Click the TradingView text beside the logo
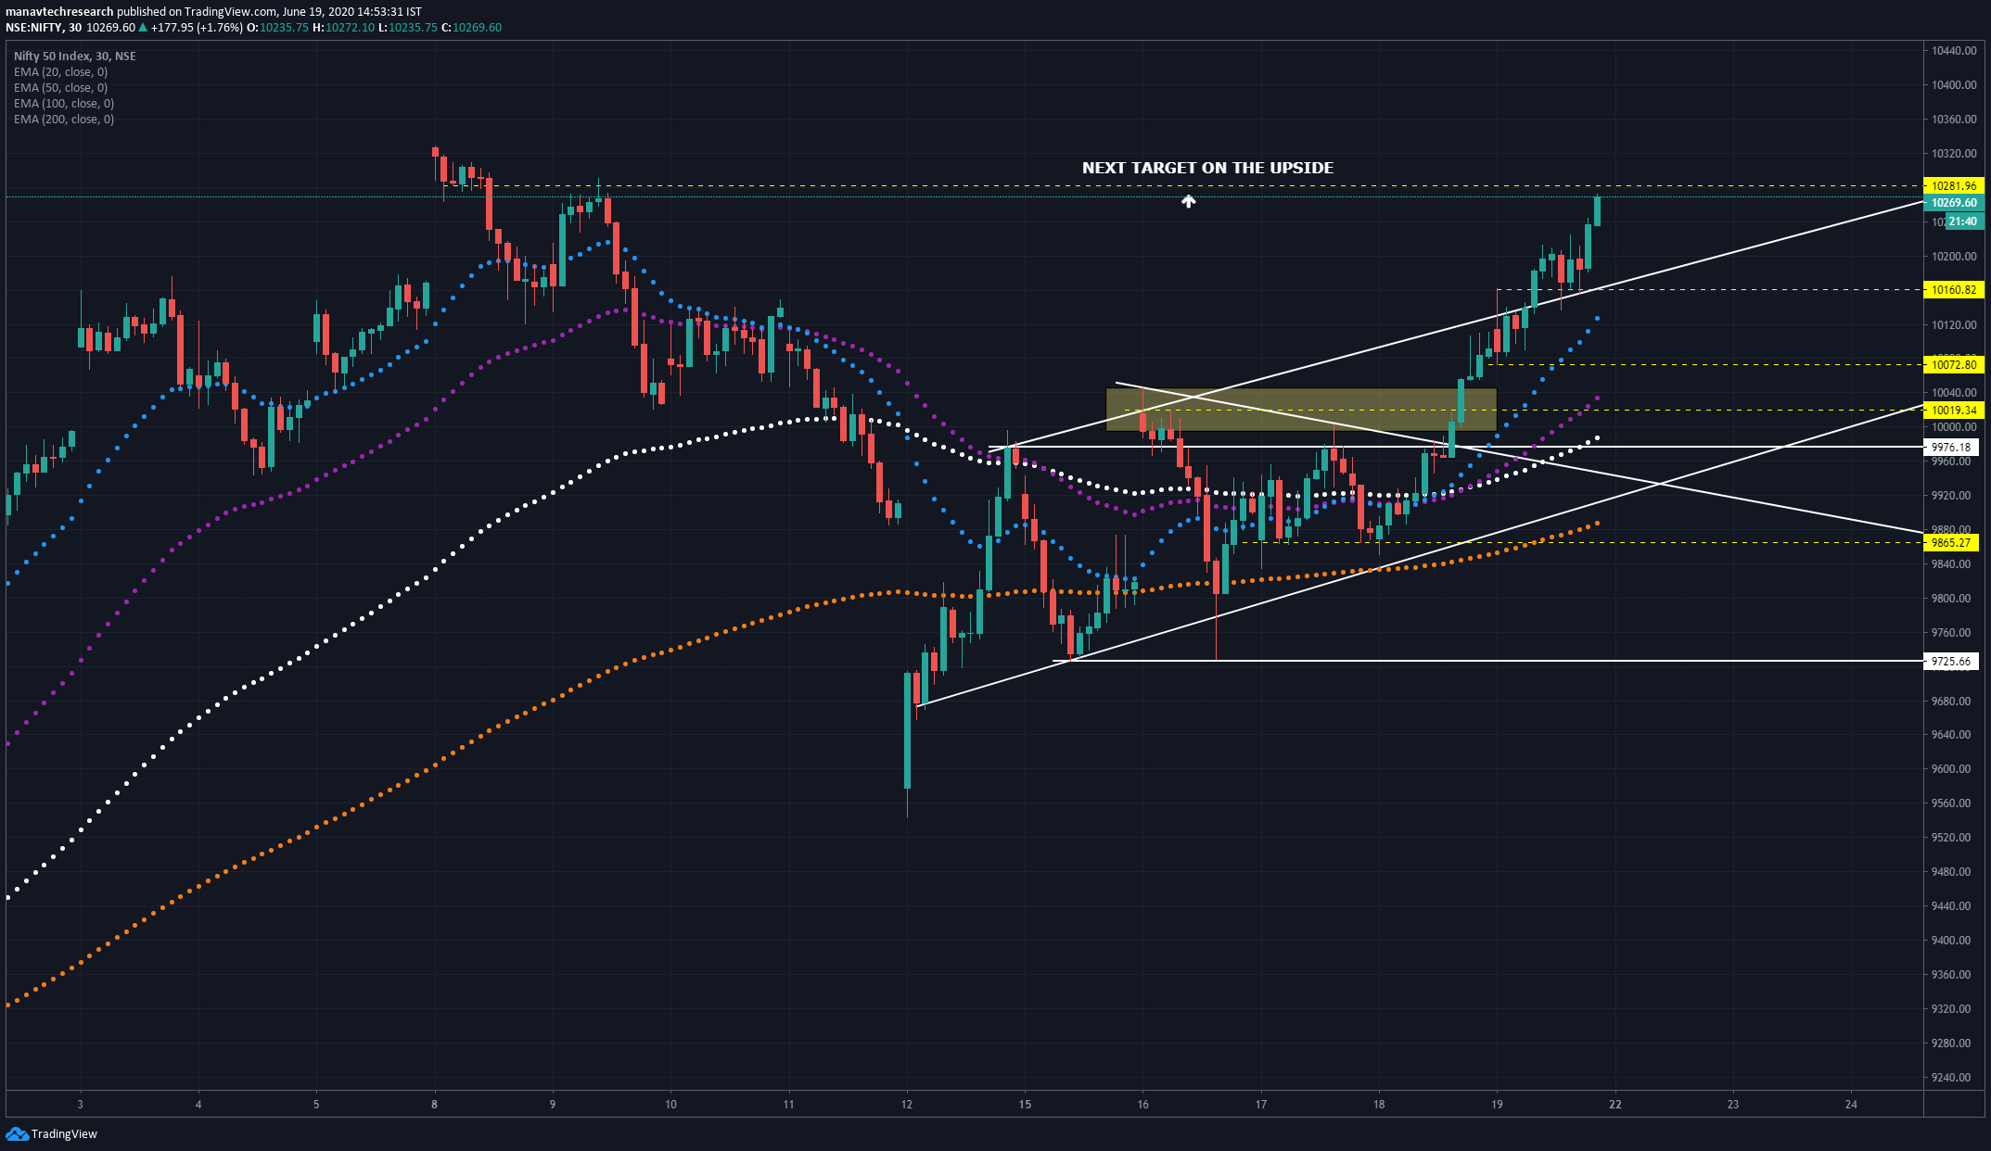The height and width of the screenshot is (1151, 1991). coord(64,1133)
